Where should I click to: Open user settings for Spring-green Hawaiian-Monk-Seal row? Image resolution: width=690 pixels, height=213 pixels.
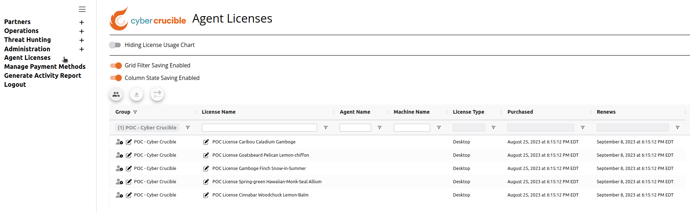pos(119,182)
